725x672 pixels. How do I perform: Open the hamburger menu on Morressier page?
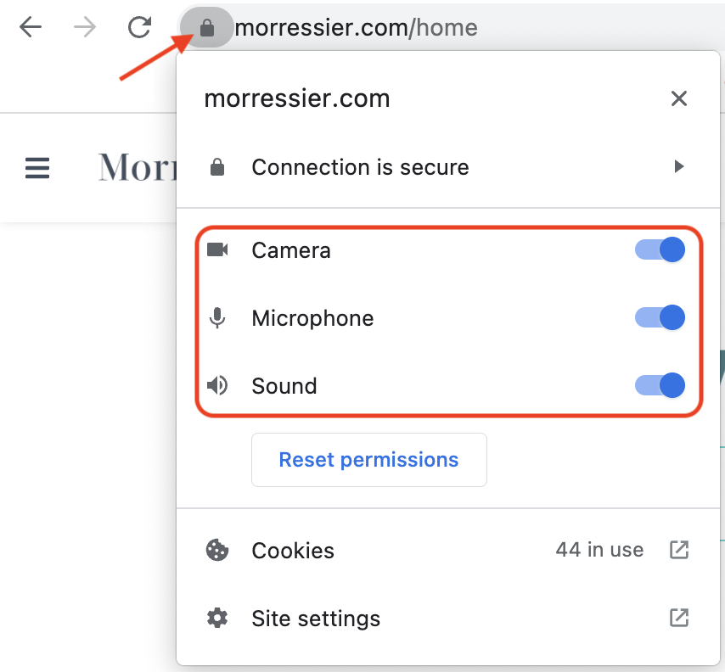37,168
